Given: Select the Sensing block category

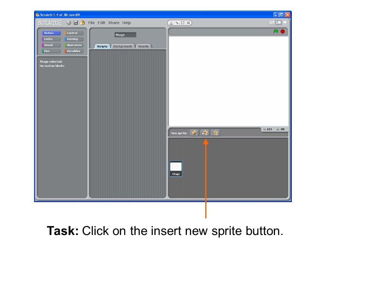Looking at the screenshot, I should [x=74, y=39].
